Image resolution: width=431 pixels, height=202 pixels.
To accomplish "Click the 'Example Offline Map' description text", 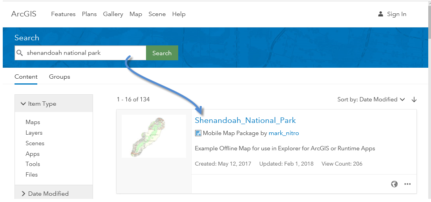I will pyautogui.click(x=285, y=148).
